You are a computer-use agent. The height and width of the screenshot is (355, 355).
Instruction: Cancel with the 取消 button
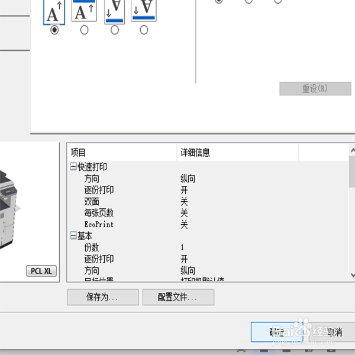(x=333, y=332)
